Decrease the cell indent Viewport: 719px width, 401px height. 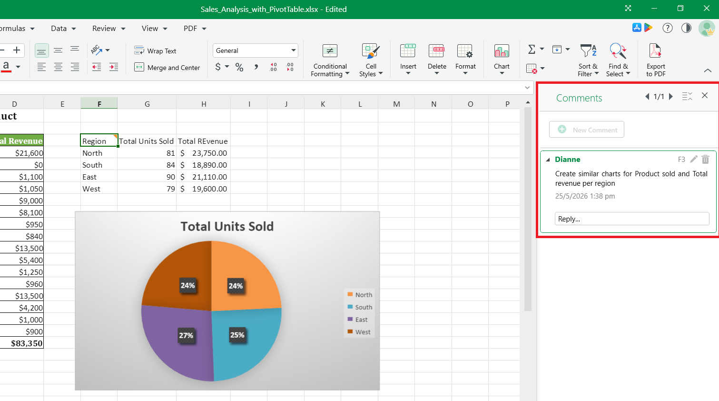tap(97, 67)
